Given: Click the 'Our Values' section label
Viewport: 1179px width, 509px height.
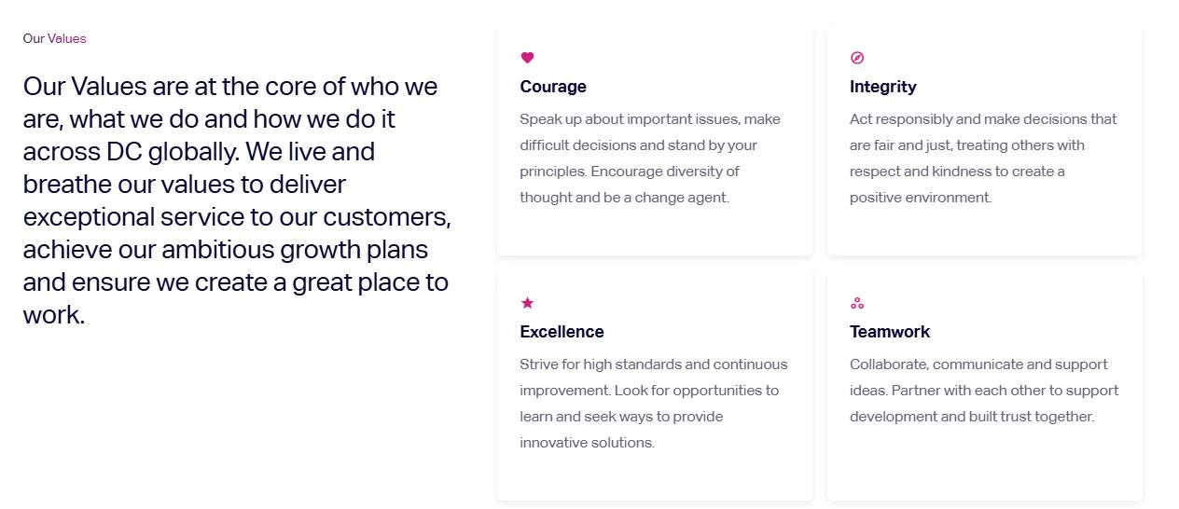Looking at the screenshot, I should tap(54, 38).
